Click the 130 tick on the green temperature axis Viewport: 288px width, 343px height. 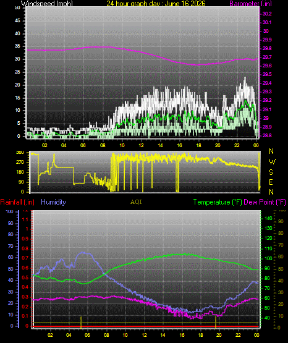268,229
